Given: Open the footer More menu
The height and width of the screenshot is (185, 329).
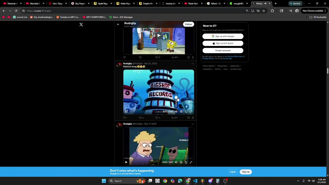Looking at the screenshot, I should pyautogui.click(x=226, y=69).
